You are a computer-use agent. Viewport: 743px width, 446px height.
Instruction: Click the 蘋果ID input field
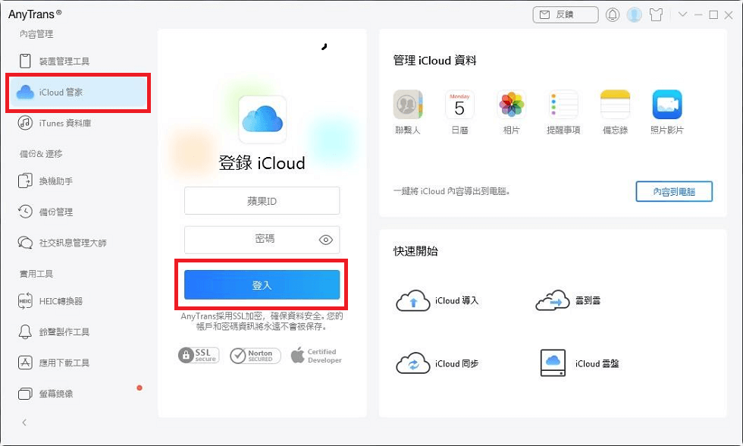262,200
